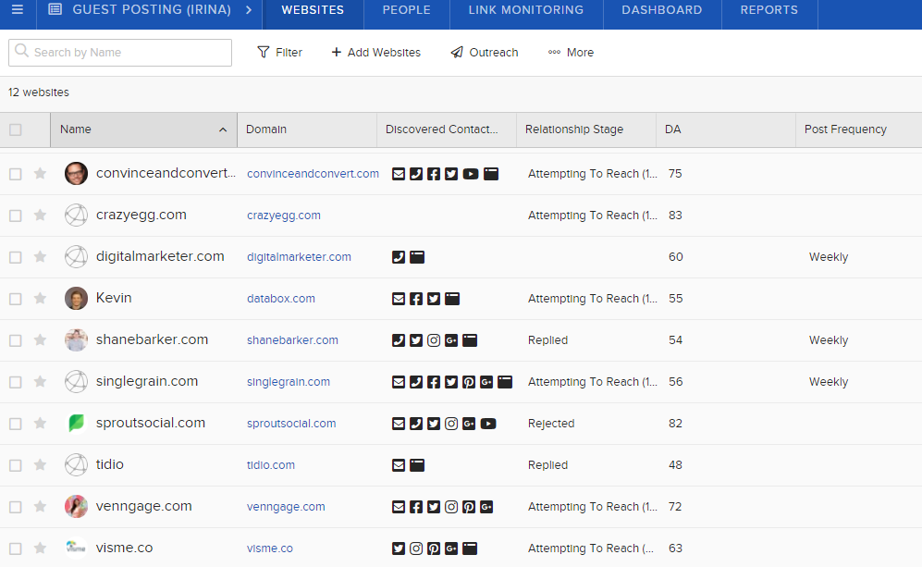Open the venngage.com domain link
This screenshot has width=922, height=567.
click(286, 507)
